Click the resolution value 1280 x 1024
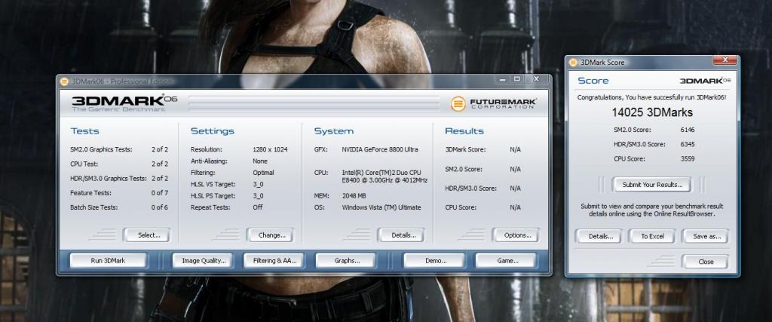772x322 pixels. (x=270, y=149)
